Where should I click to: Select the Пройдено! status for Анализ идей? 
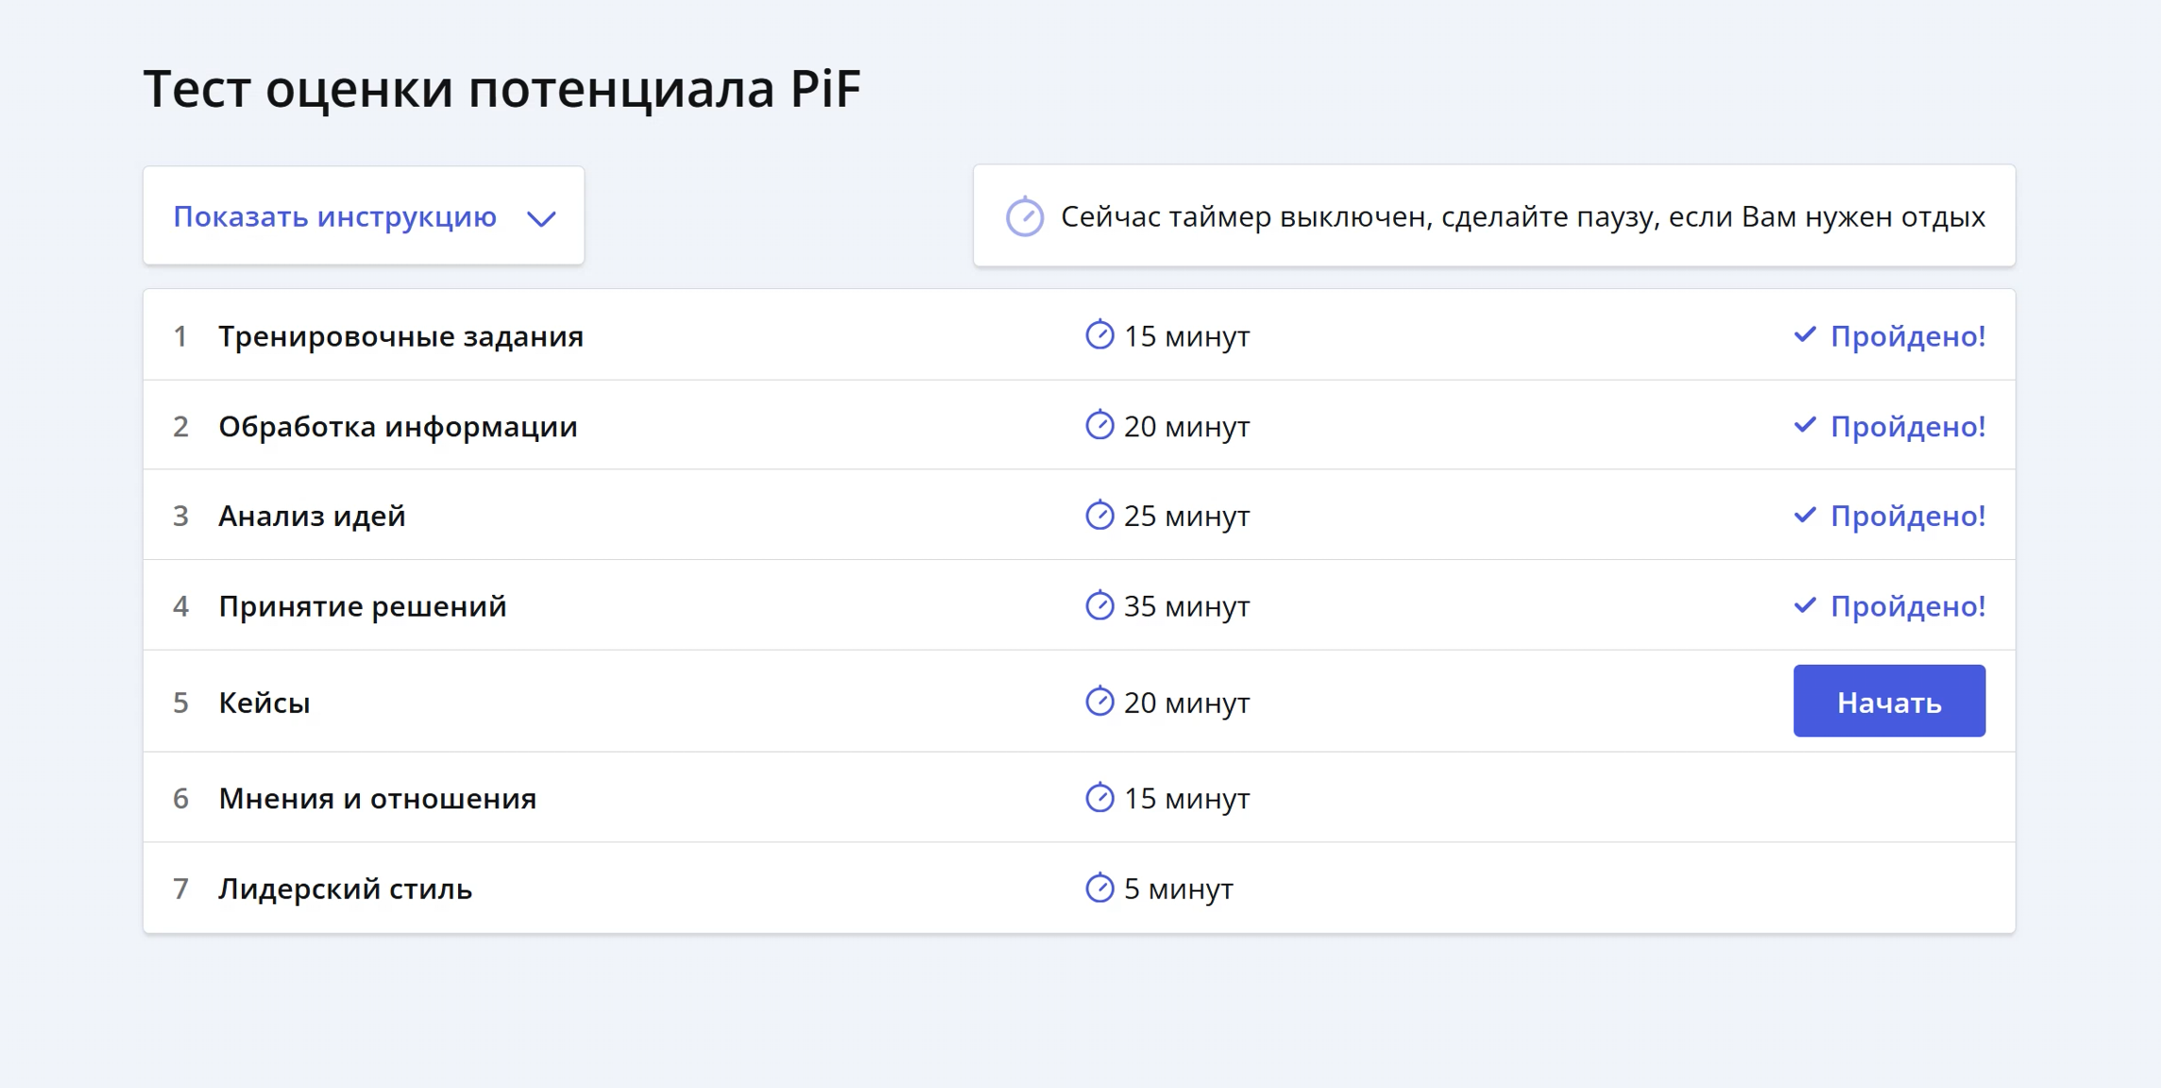(x=1908, y=516)
